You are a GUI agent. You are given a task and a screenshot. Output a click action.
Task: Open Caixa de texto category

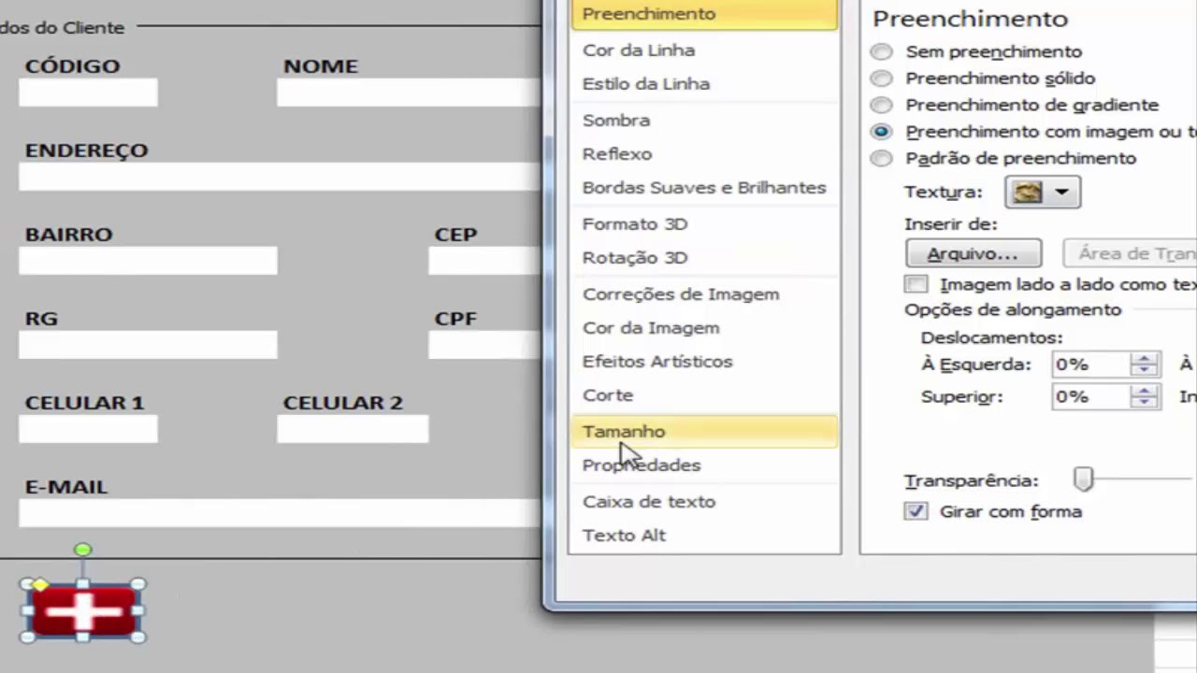click(x=704, y=502)
